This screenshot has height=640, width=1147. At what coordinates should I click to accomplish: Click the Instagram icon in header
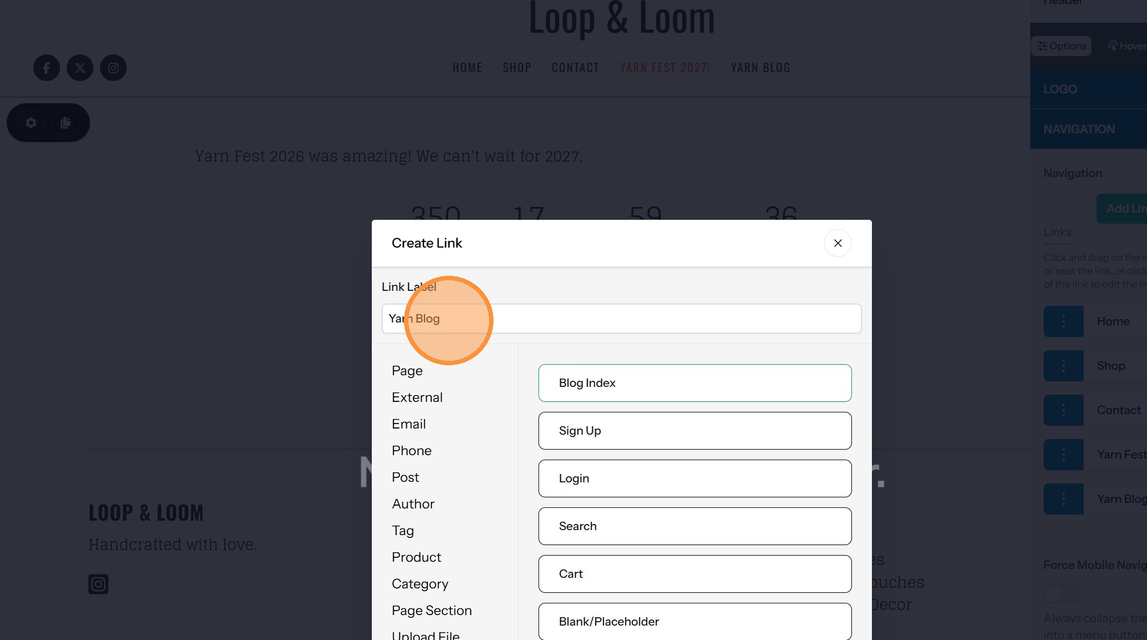113,68
